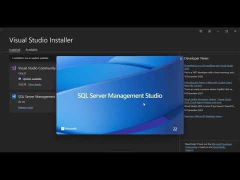Click the send feedback icon in title bar
This screenshot has width=240, height=180.
point(209,31)
